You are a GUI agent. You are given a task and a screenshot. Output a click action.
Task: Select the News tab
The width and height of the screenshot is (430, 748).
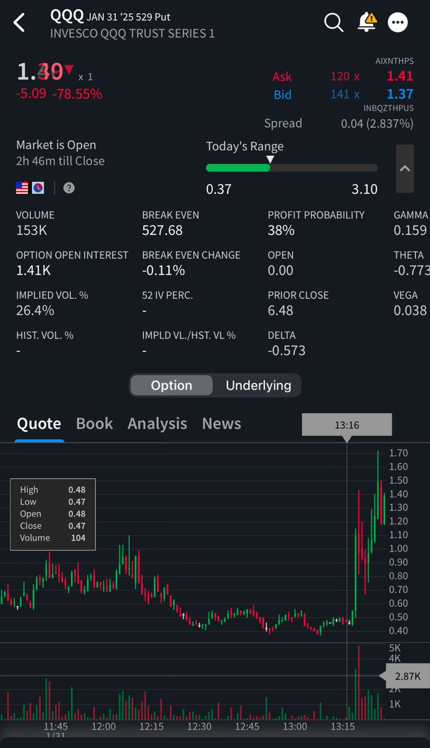[221, 423]
